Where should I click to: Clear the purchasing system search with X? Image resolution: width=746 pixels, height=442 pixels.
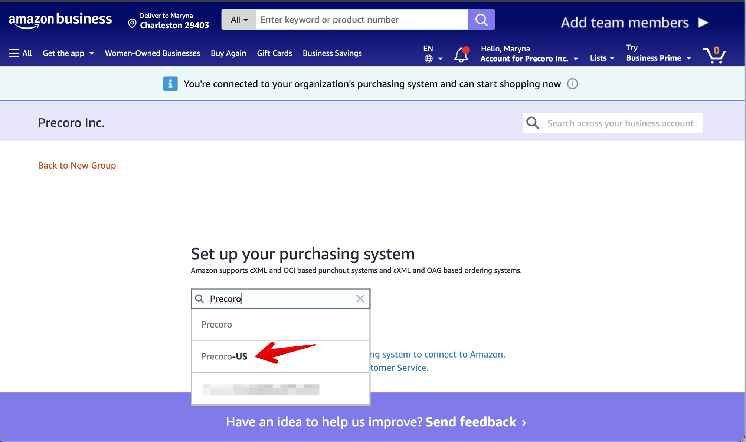(360, 298)
